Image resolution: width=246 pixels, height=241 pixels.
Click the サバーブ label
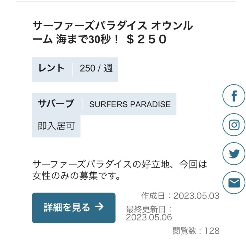56,104
